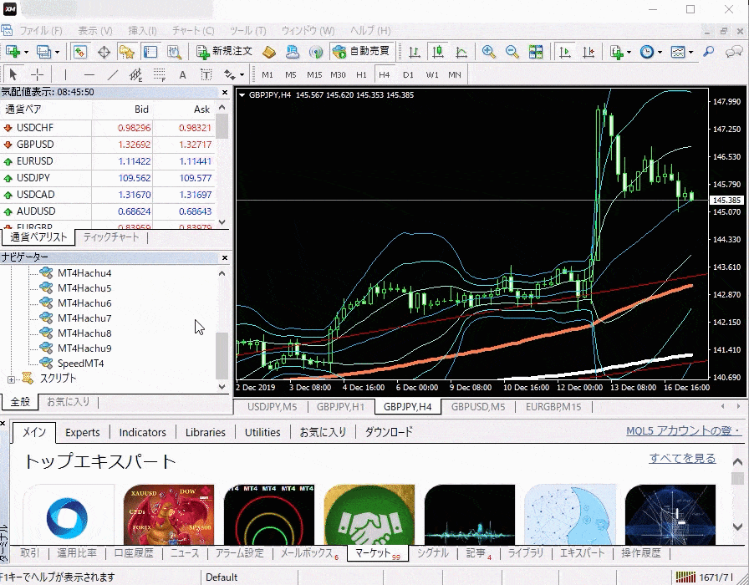Toggle chart auto scroll icon
The image size is (749, 585).
[565, 52]
